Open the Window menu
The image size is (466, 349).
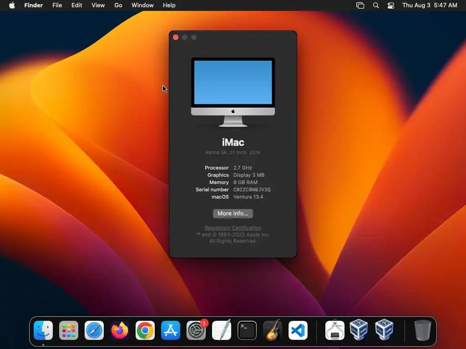tap(142, 5)
